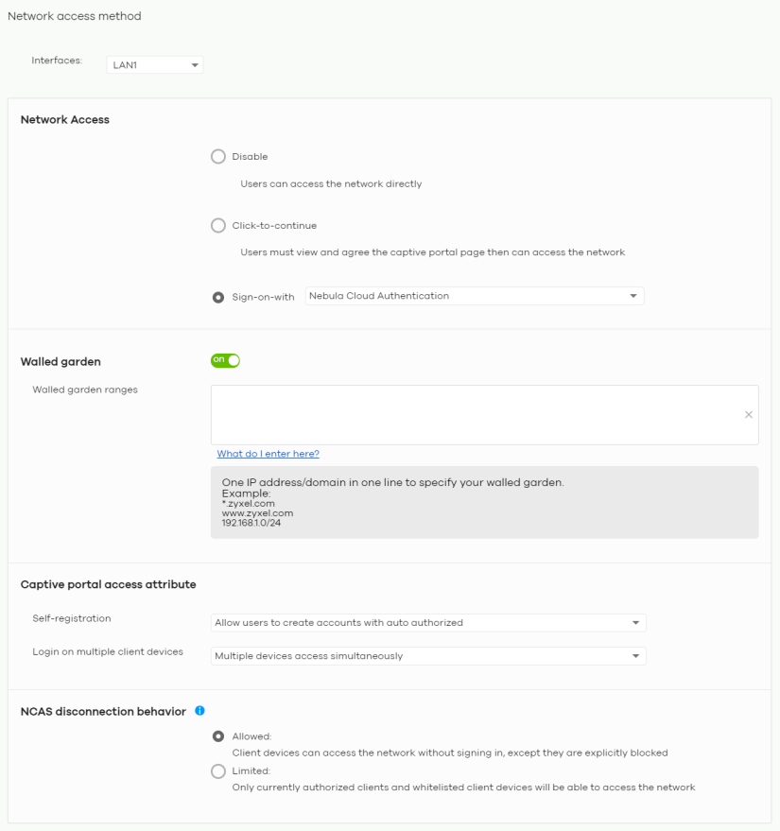Expand the Nebula Cloud Authentication dropdown
The height and width of the screenshot is (831, 780).
click(475, 296)
